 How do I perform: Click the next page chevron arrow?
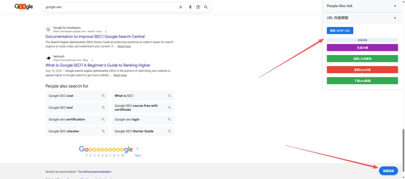point(137,149)
